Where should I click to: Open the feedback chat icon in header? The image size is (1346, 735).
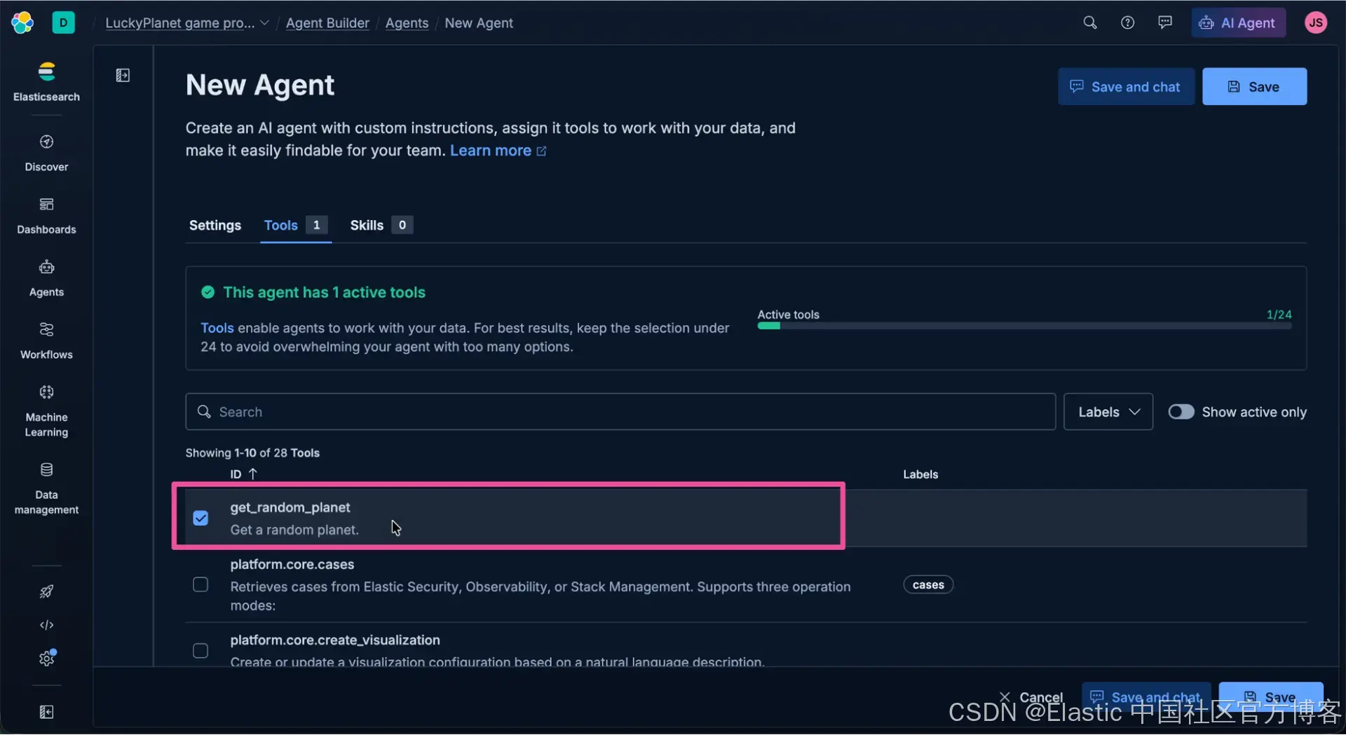(1164, 22)
